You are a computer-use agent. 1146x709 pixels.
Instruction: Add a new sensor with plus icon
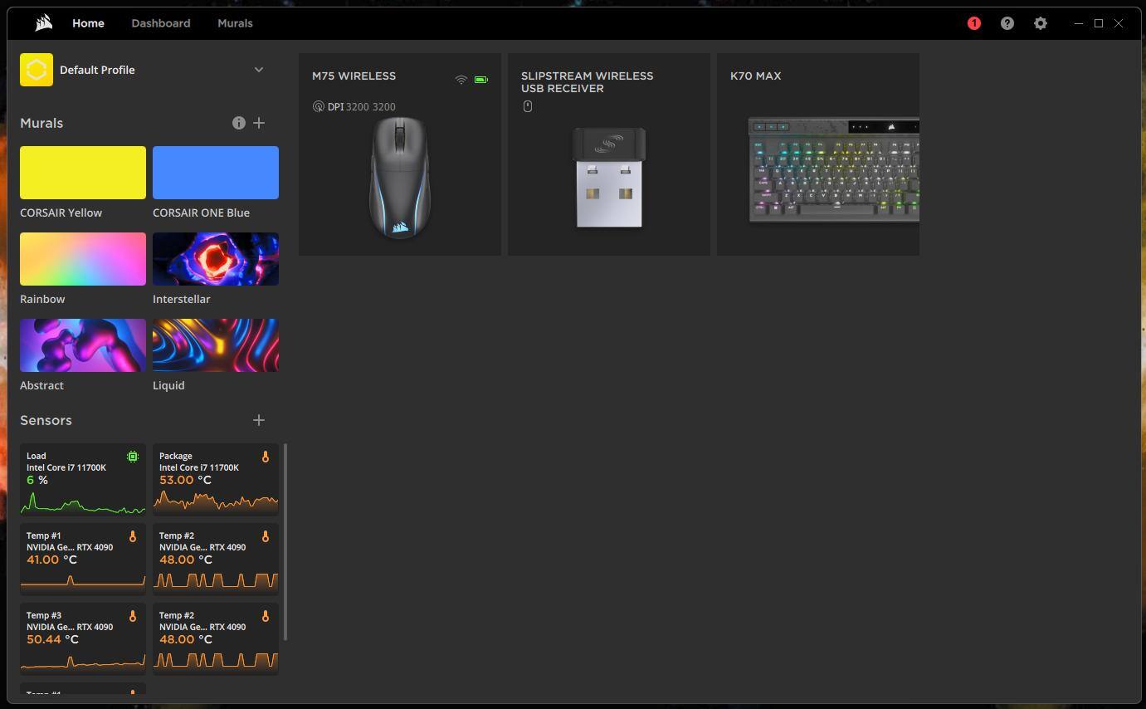pos(259,420)
